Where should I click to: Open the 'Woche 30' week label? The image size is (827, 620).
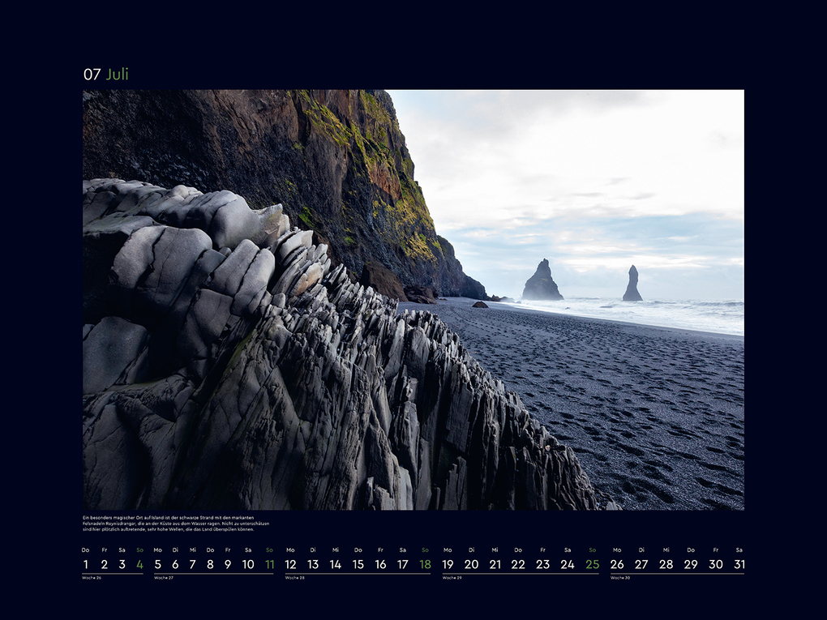point(621,579)
